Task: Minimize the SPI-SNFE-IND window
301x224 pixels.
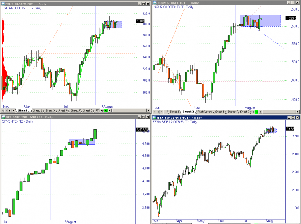Action: point(140,117)
